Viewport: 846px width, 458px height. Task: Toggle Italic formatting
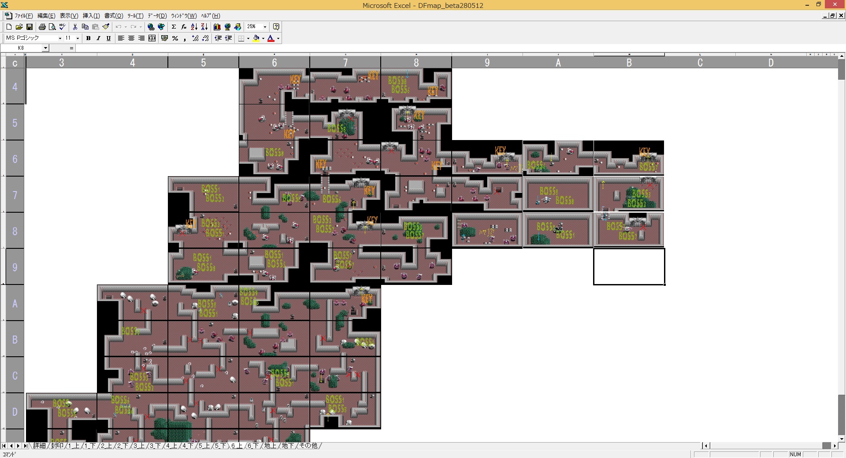tap(98, 38)
